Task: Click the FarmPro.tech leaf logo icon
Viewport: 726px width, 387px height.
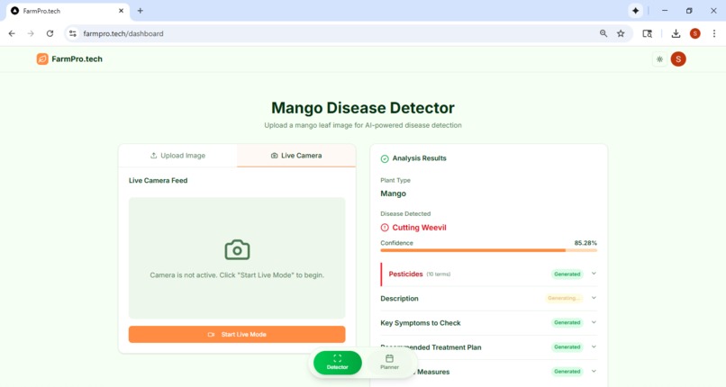Action: 42,58
